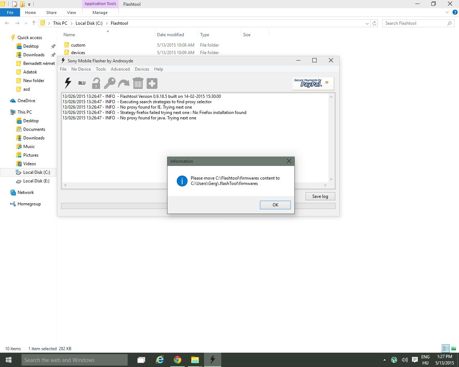Sort by Date modified column
This screenshot has width=459, height=367.
pyautogui.click(x=170, y=35)
